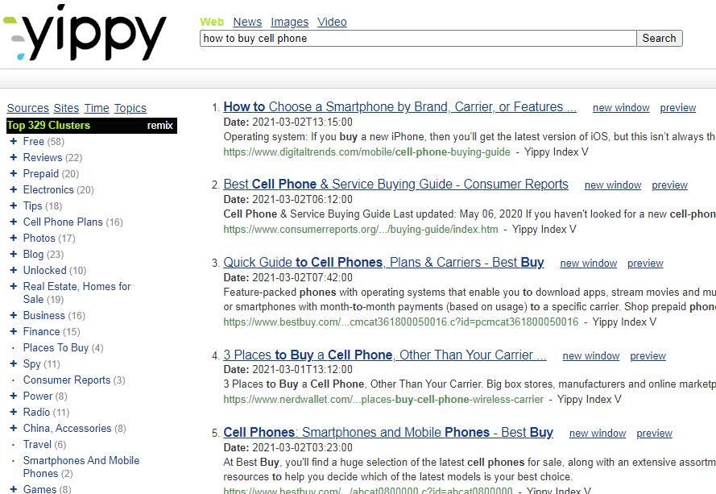
Task: Switch to the News search tab
Action: pyautogui.click(x=247, y=22)
